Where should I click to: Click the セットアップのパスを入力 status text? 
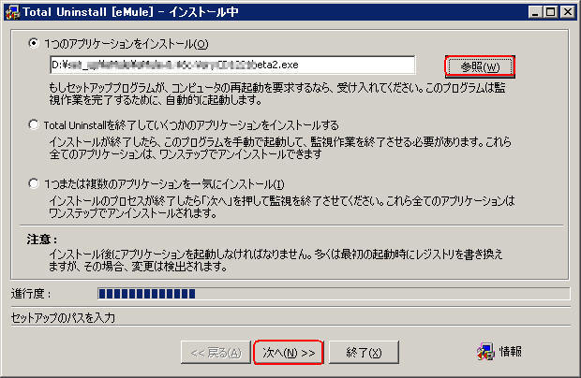coord(63,318)
